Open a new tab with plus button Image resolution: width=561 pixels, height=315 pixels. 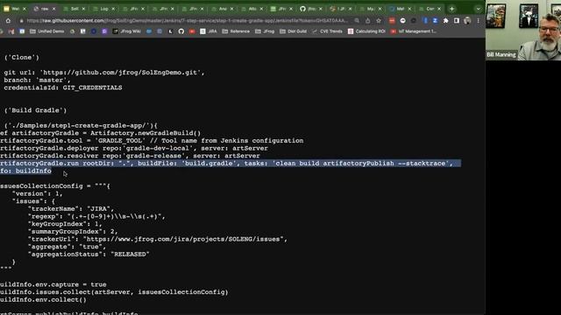click(452, 9)
